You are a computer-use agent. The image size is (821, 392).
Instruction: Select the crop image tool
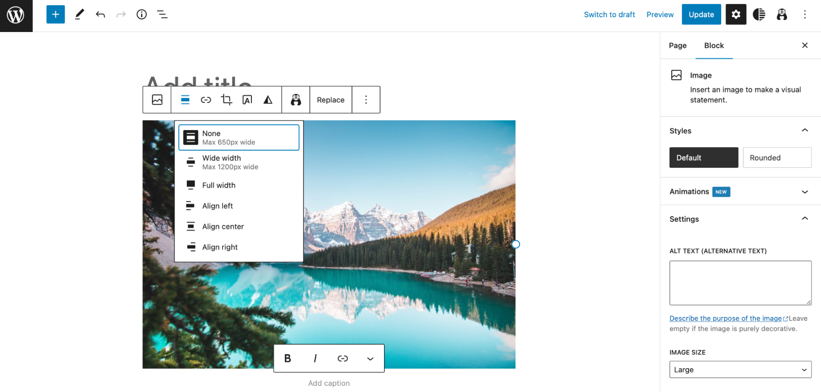[x=226, y=100]
